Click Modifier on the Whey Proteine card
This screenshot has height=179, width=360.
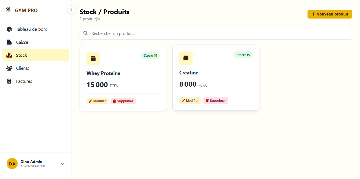[98, 101]
